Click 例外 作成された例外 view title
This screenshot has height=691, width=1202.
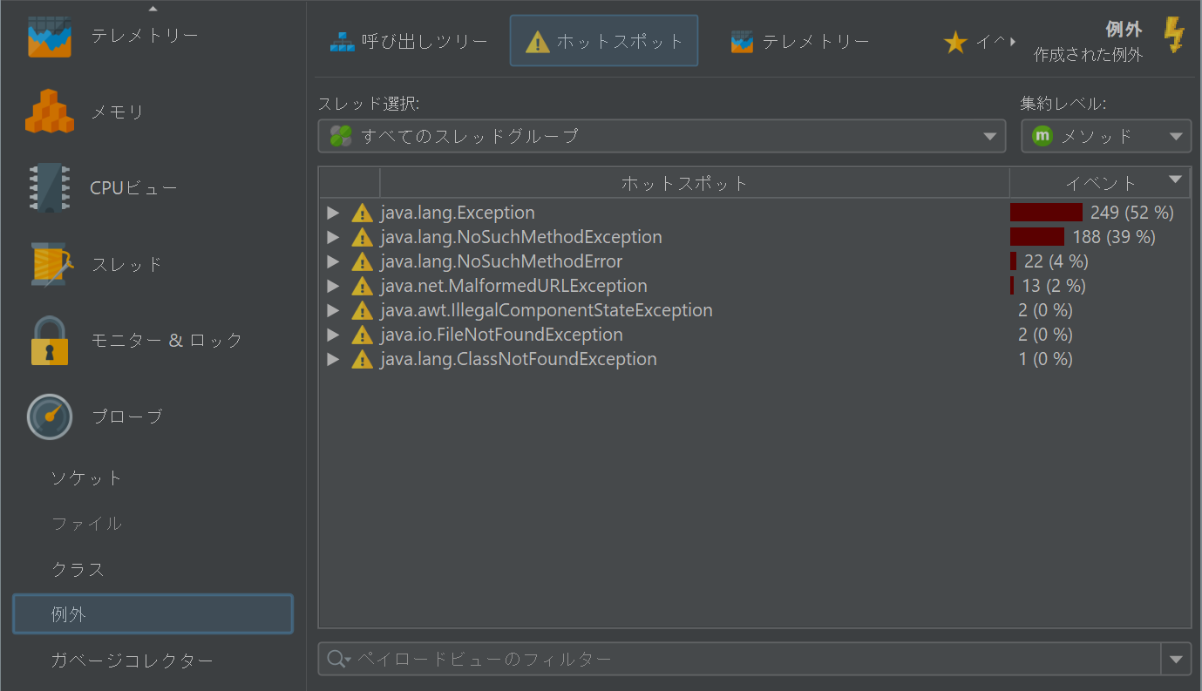(x=1089, y=42)
